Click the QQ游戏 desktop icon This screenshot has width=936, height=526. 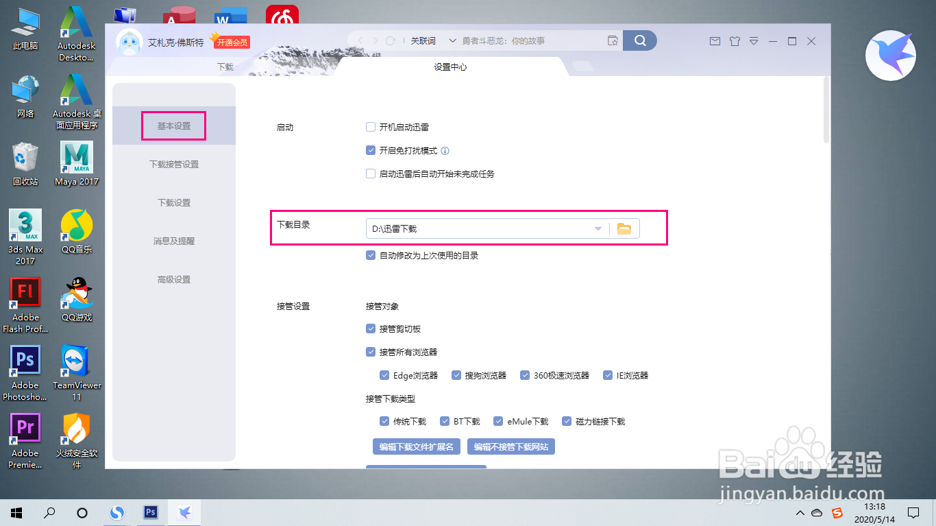click(x=77, y=300)
